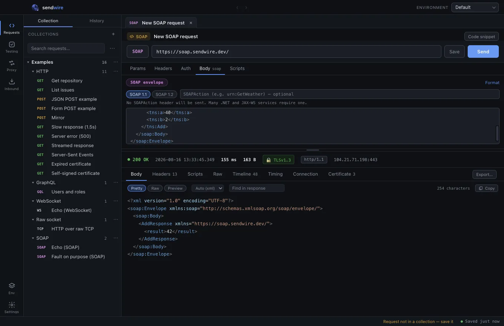Screen dimensions: 504x326
Task: Close the New SOAP request tab
Action: (191, 23)
